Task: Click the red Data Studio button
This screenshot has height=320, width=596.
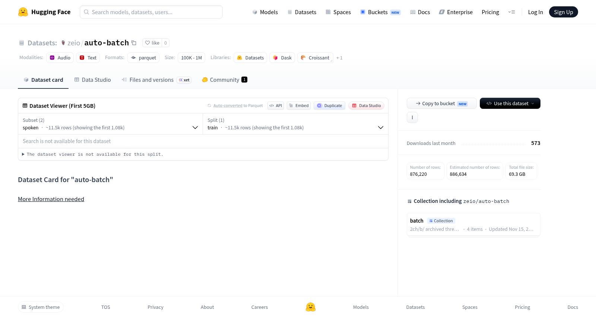Action: (367, 106)
